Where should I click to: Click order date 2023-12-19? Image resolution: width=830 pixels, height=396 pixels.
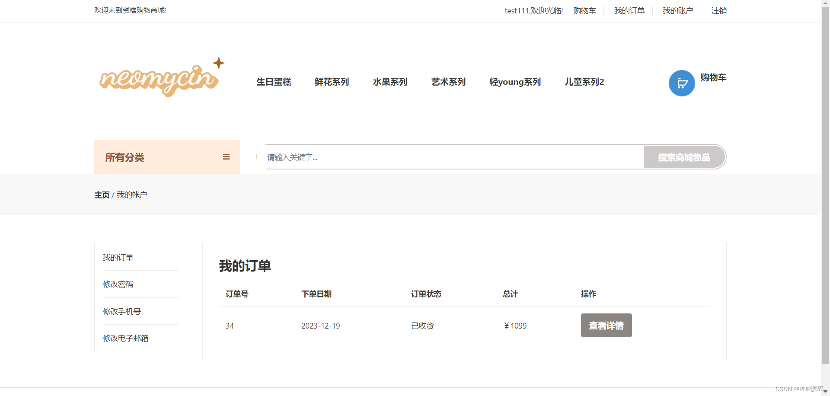pyautogui.click(x=321, y=326)
